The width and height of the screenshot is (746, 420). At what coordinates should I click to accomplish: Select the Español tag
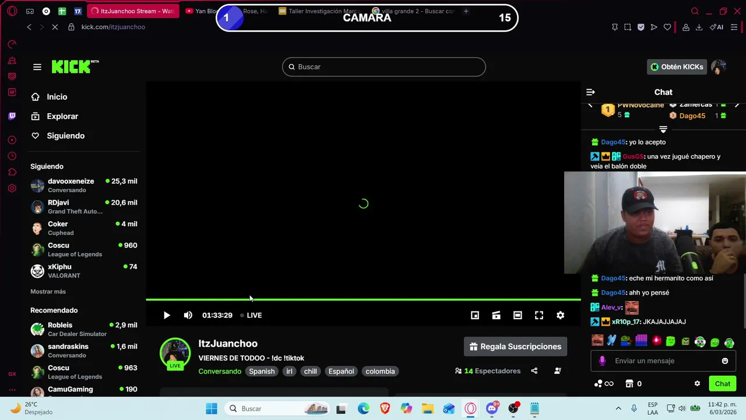[341, 371]
